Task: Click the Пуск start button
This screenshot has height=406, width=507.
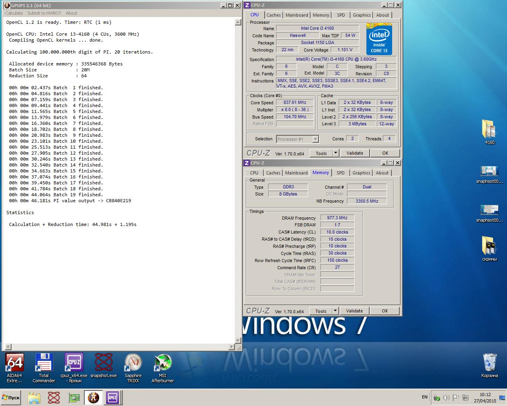Action: point(11,398)
